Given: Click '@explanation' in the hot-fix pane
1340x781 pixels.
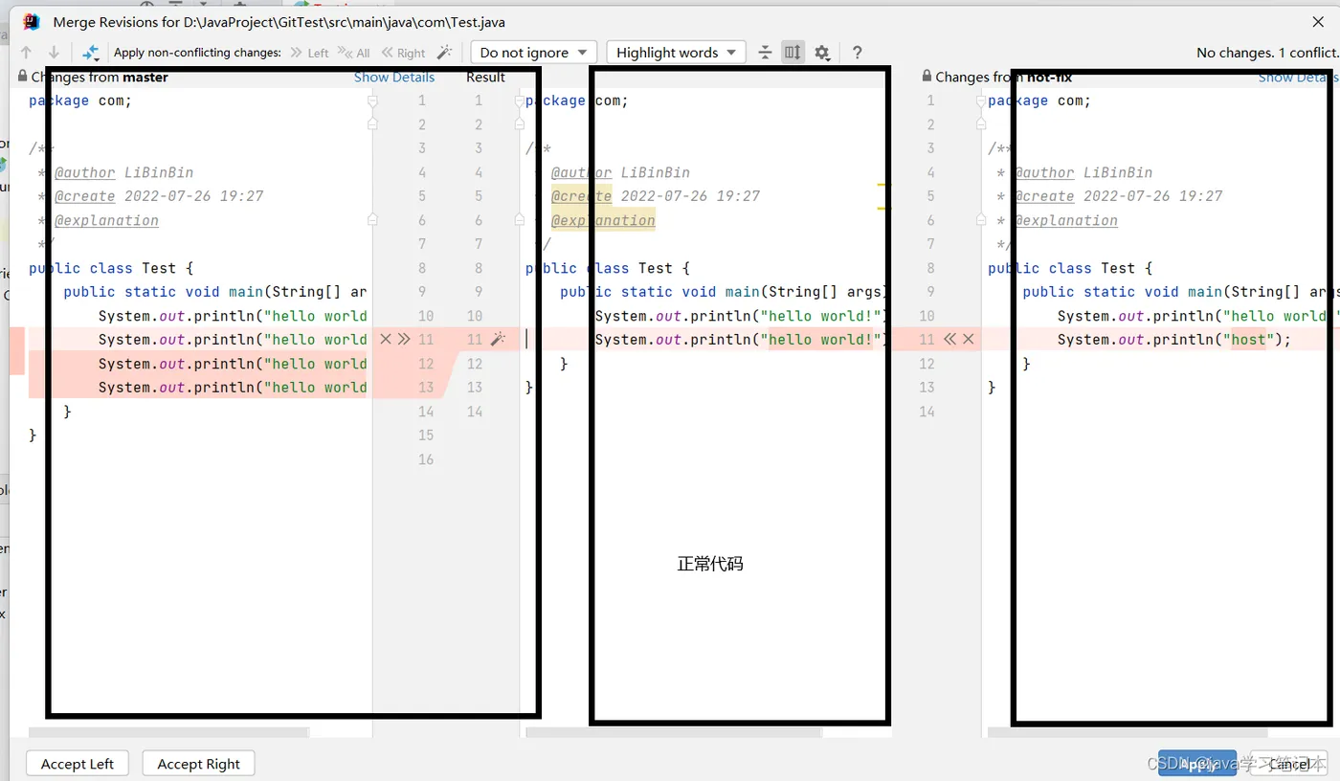Looking at the screenshot, I should pos(1066,220).
